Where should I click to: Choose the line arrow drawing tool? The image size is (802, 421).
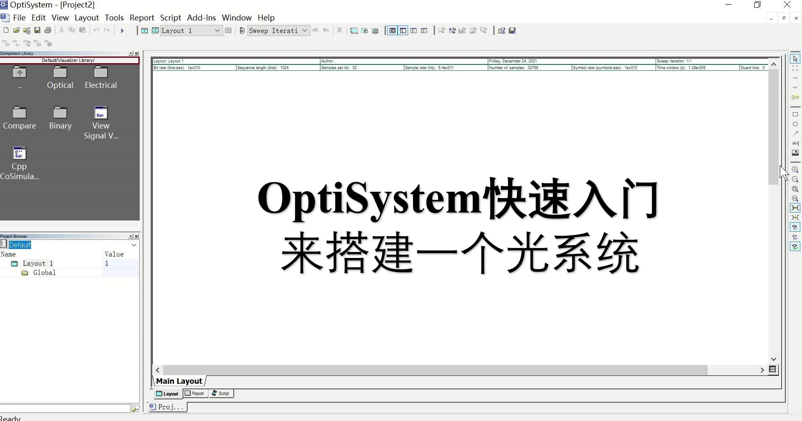point(795,134)
